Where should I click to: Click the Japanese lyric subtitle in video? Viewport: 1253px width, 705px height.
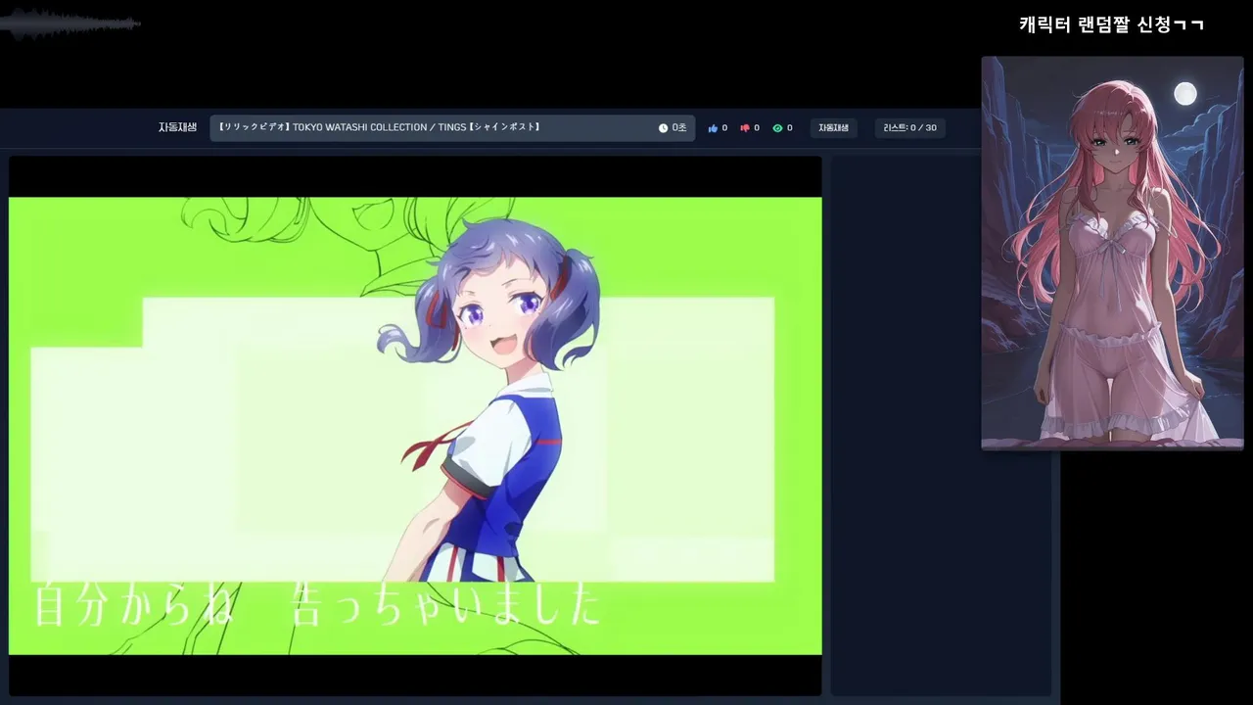(x=317, y=605)
